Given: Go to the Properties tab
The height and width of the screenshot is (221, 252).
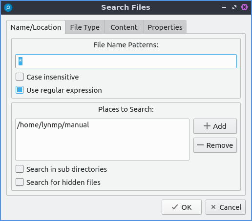Looking at the screenshot, I should tap(165, 27).
